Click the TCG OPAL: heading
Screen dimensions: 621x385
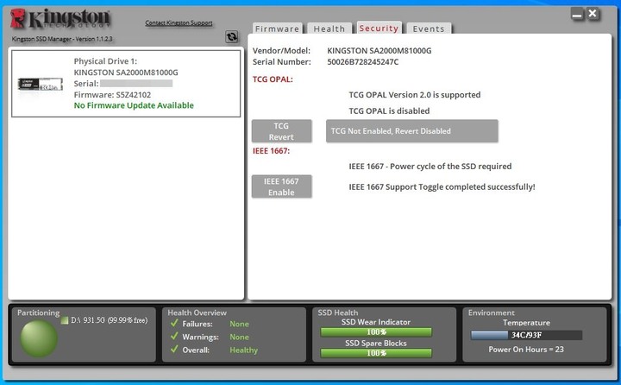[x=273, y=79]
